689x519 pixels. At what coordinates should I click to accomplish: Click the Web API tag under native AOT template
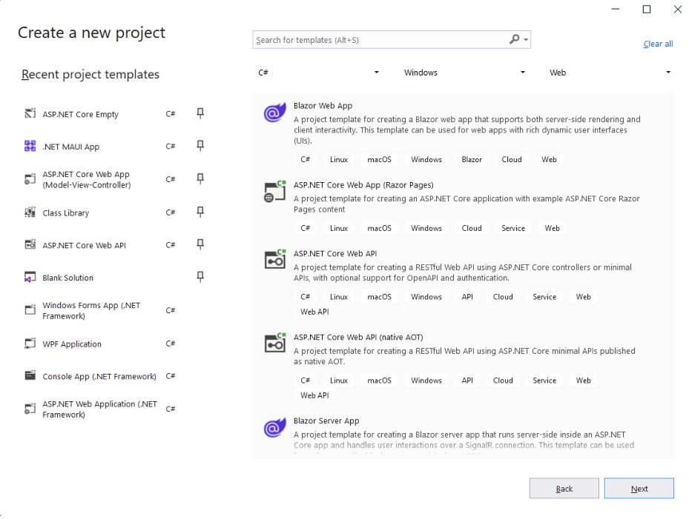pos(314,395)
